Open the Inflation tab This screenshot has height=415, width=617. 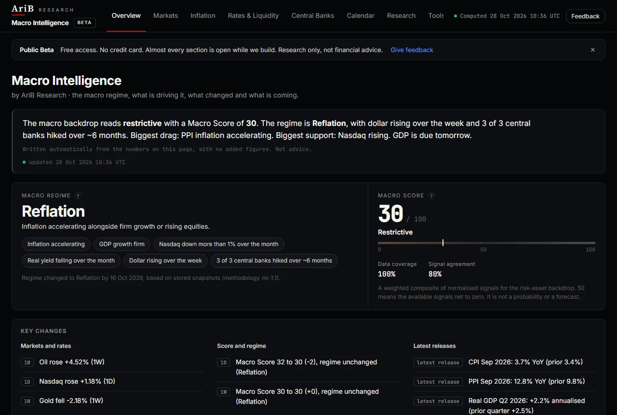pos(203,15)
